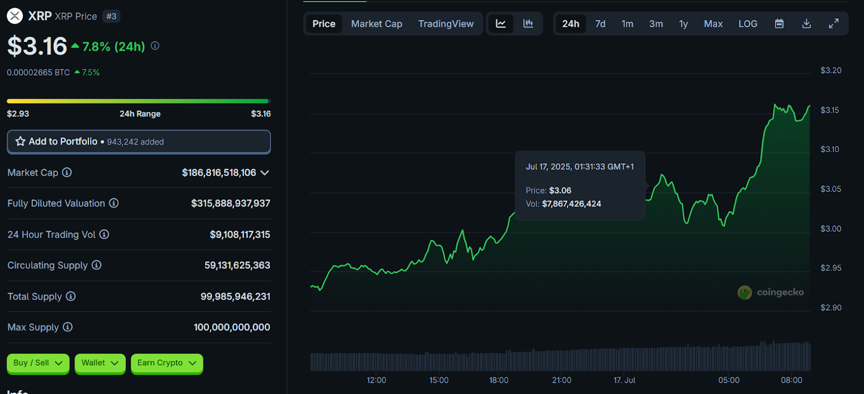Toggle the LOG scale option
The height and width of the screenshot is (394, 864).
[748, 24]
